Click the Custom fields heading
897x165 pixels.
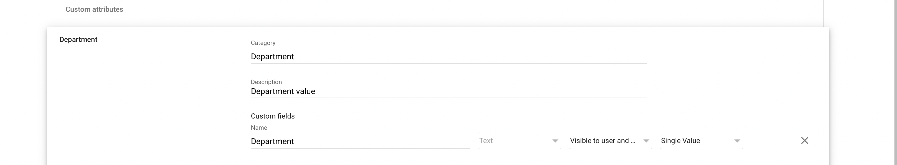[x=273, y=116]
